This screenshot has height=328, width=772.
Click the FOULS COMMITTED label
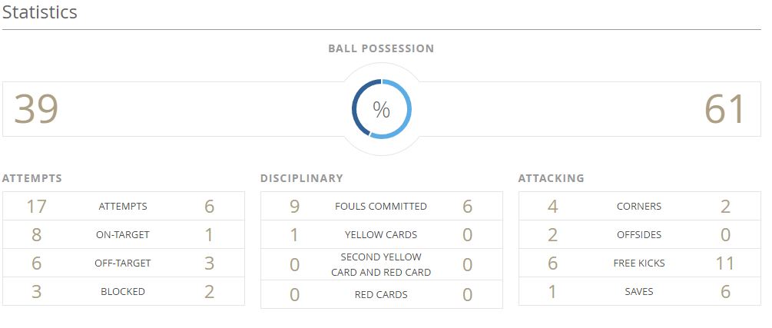click(x=381, y=207)
